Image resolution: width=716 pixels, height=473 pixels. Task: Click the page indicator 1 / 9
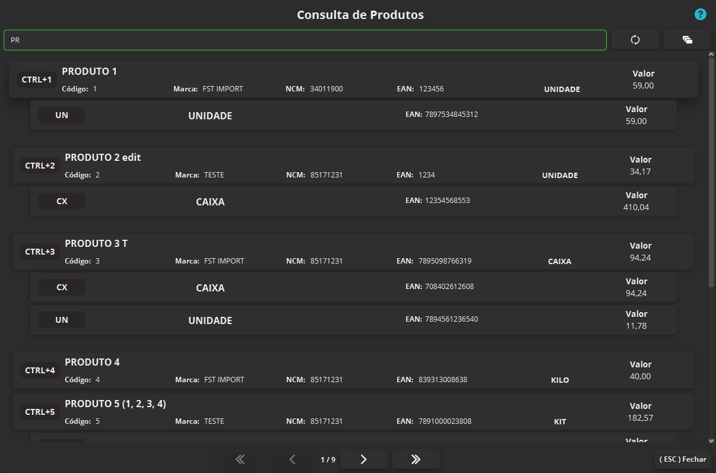click(328, 459)
